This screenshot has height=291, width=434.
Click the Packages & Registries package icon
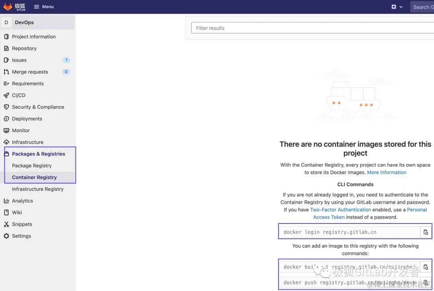click(7, 154)
